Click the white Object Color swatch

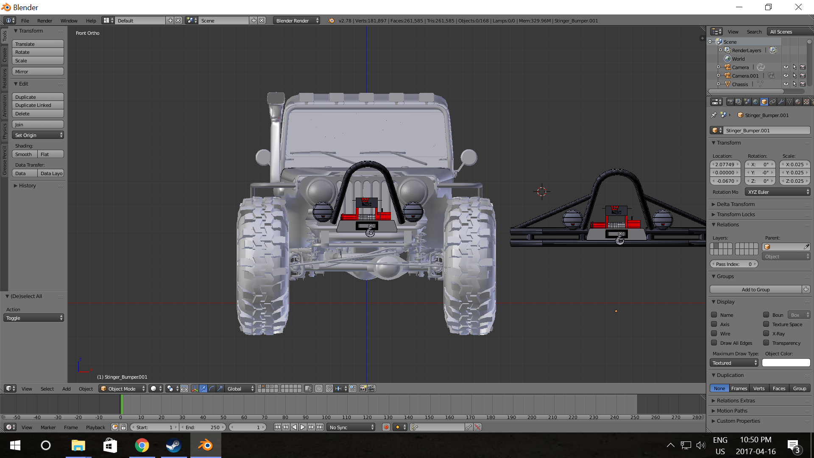click(x=786, y=363)
